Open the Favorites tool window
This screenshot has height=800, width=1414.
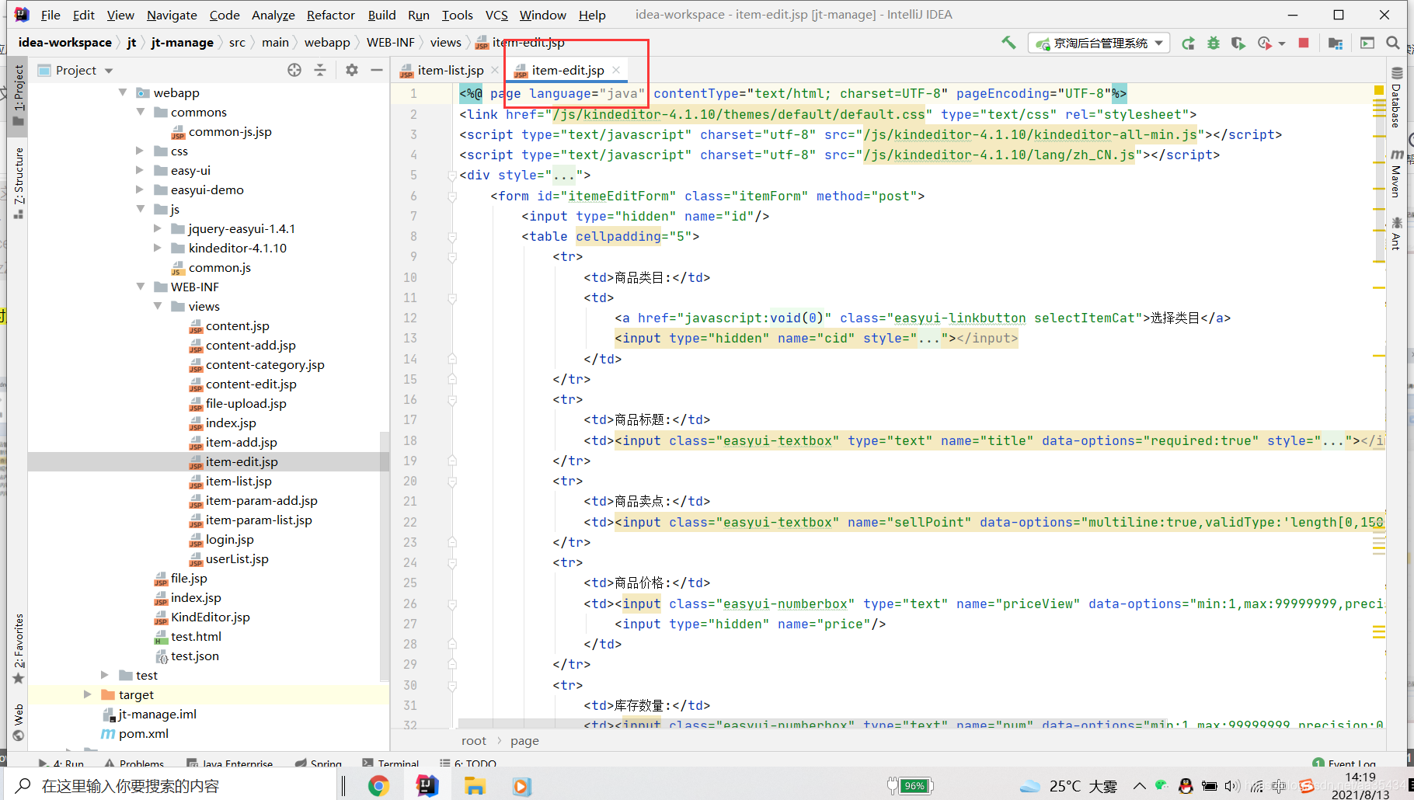[19, 649]
